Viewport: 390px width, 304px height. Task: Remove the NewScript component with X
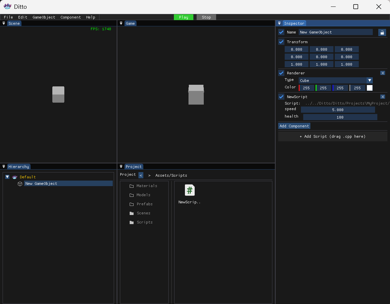pyautogui.click(x=383, y=97)
